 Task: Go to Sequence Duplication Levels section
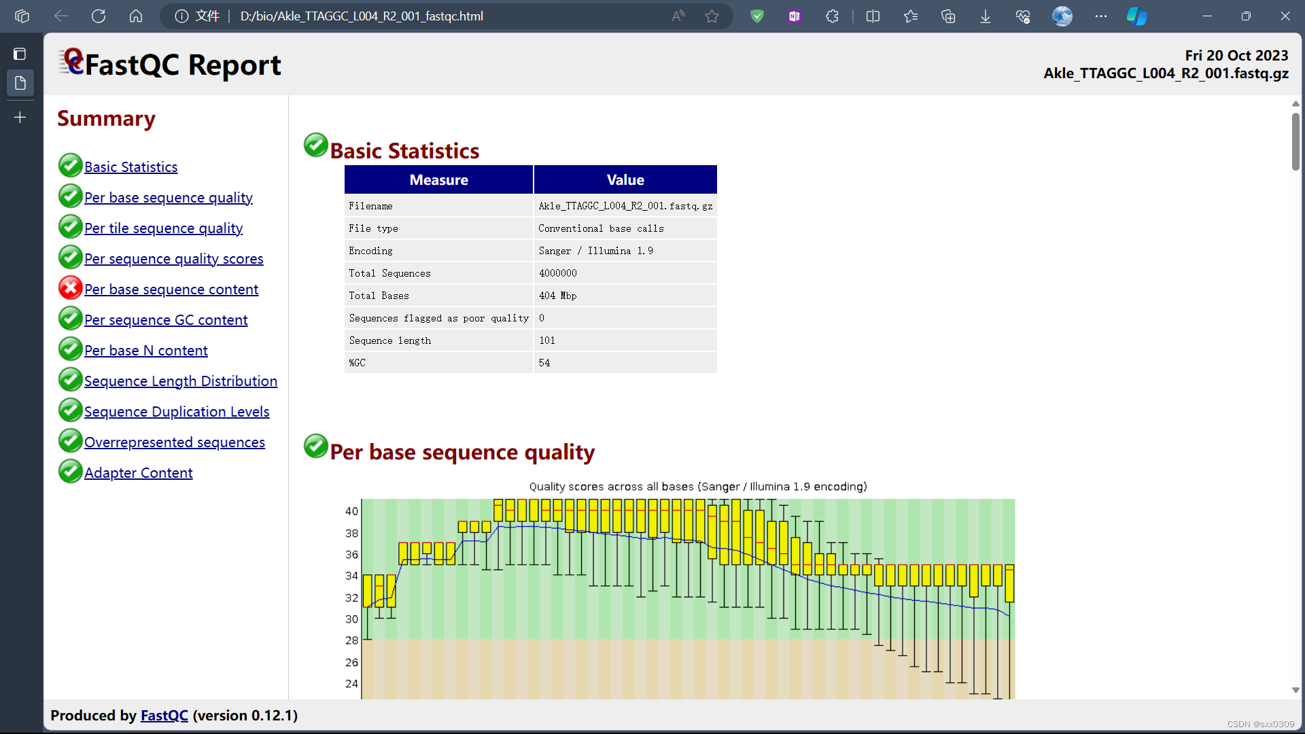176,412
